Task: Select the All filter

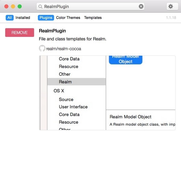Action: [10, 18]
